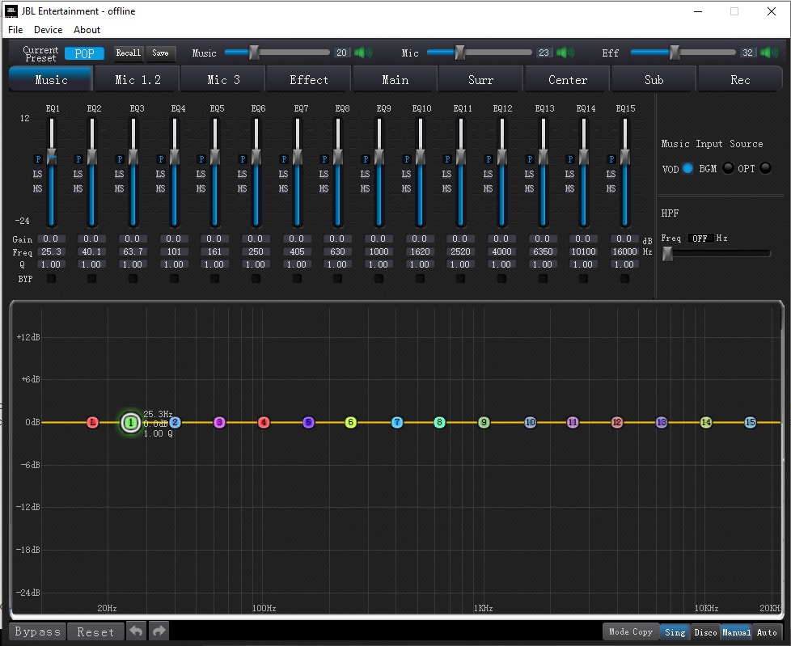Click EQ1 P filter type button

click(38, 159)
